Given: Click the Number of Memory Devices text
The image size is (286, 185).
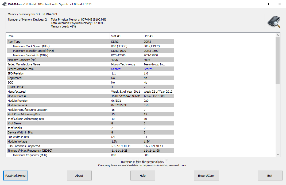Looking at the screenshot, I should [27, 19].
